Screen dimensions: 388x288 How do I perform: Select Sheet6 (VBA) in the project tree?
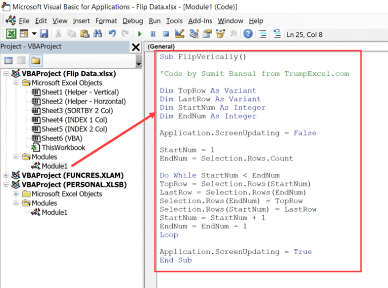[x=61, y=138]
